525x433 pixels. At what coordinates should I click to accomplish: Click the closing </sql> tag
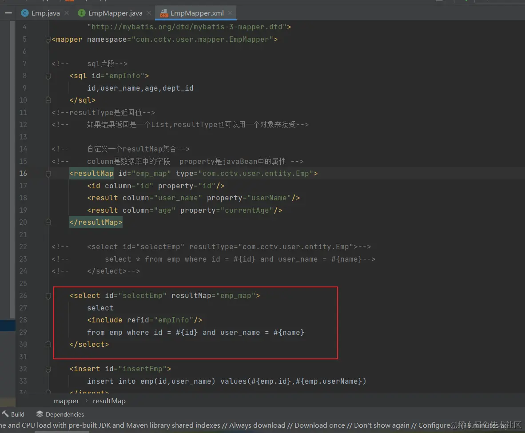pyautogui.click(x=82, y=100)
